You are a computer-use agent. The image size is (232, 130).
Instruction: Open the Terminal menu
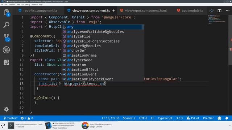[34, 5]
